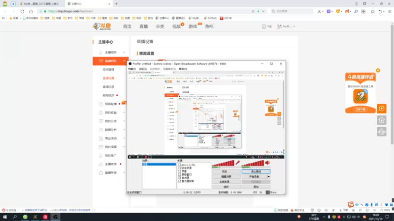The image size is (394, 221).
Task: Adjust the desktop audio volume meter in OBS
Action: pyautogui.click(x=253, y=164)
